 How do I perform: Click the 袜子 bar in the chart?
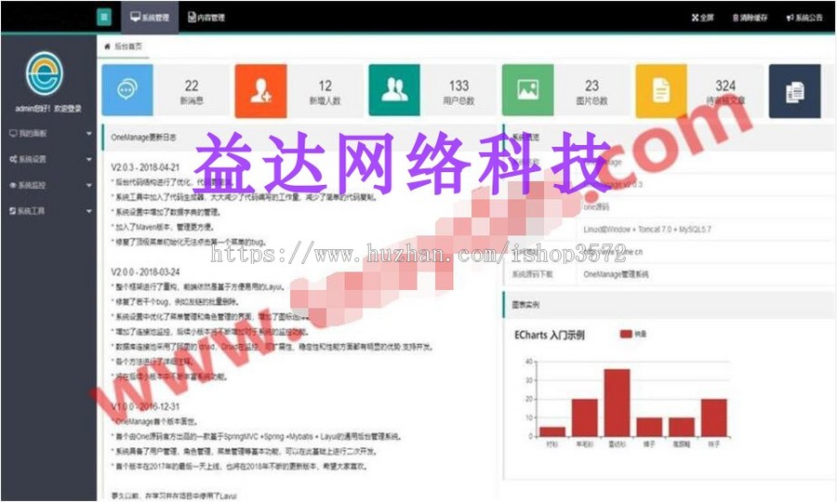pos(714,417)
